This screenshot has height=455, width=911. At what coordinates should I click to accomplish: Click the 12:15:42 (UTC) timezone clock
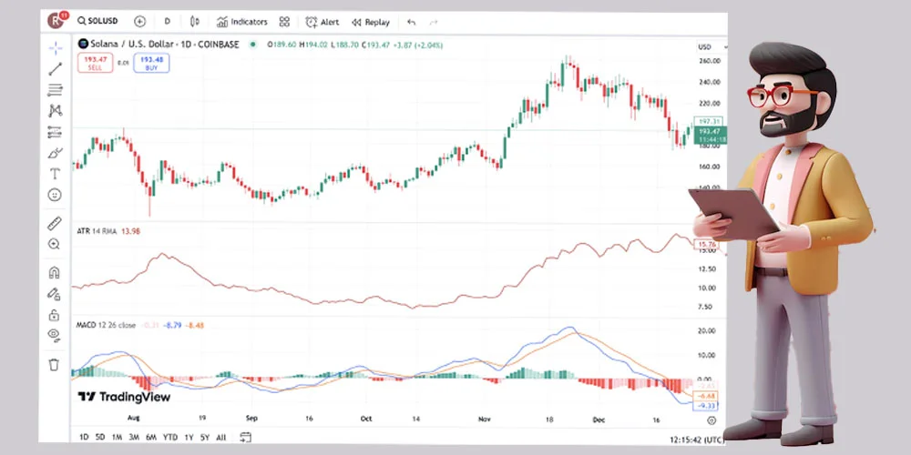tap(697, 440)
